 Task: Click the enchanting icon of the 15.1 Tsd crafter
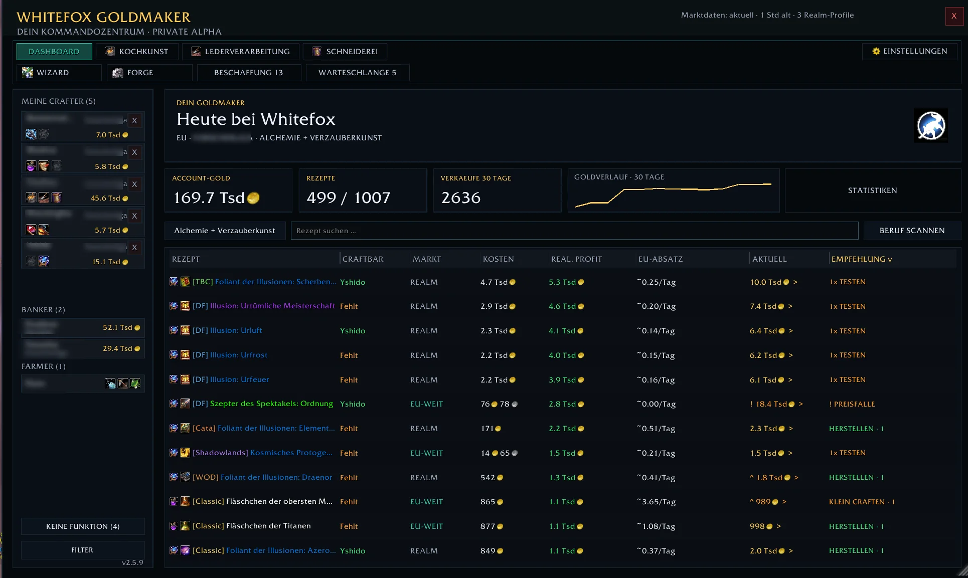[x=44, y=261]
